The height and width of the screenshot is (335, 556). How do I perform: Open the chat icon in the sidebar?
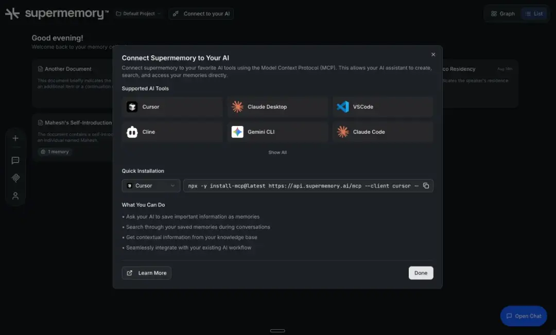[15, 161]
